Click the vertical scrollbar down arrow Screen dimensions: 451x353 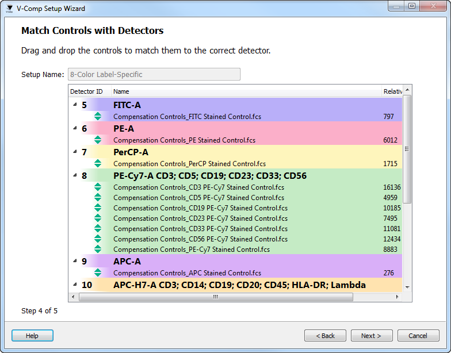click(407, 287)
